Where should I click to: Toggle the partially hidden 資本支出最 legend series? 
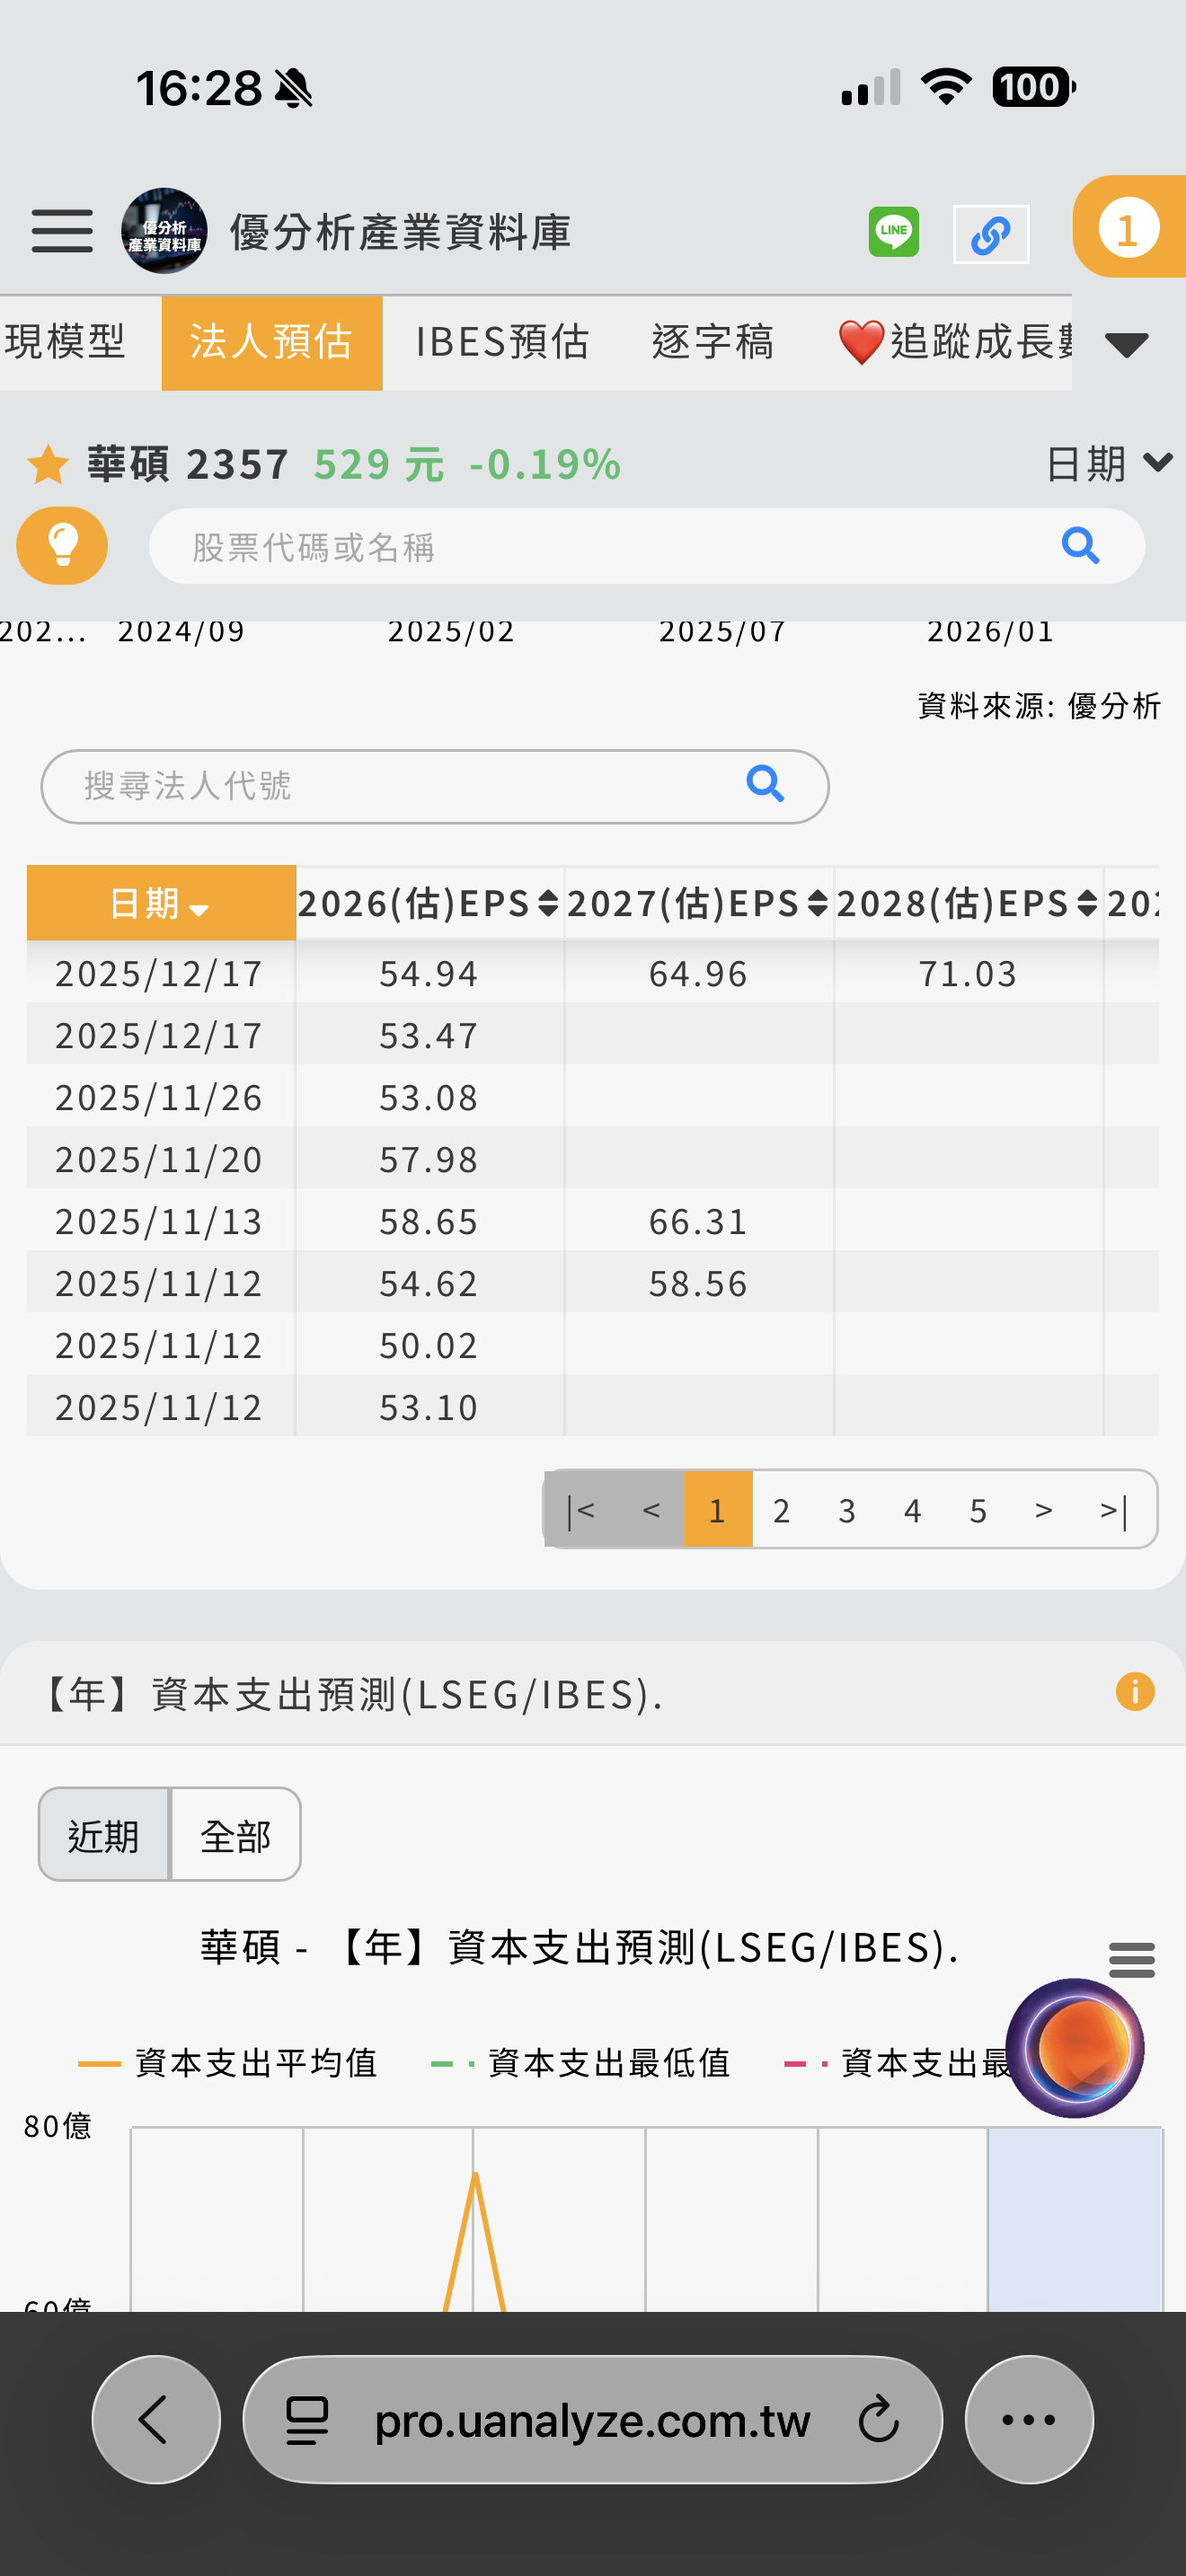click(x=897, y=2063)
